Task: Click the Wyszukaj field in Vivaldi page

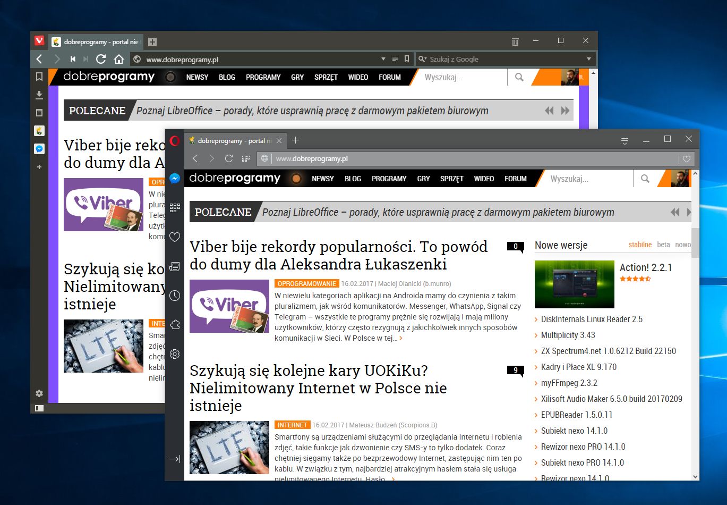Action: 463,77
